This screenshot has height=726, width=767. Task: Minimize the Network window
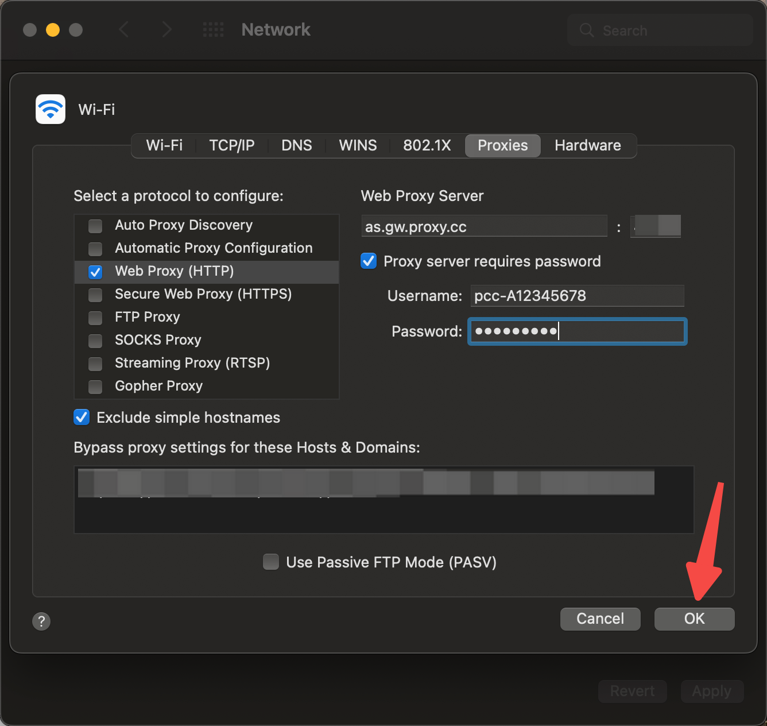coord(53,30)
